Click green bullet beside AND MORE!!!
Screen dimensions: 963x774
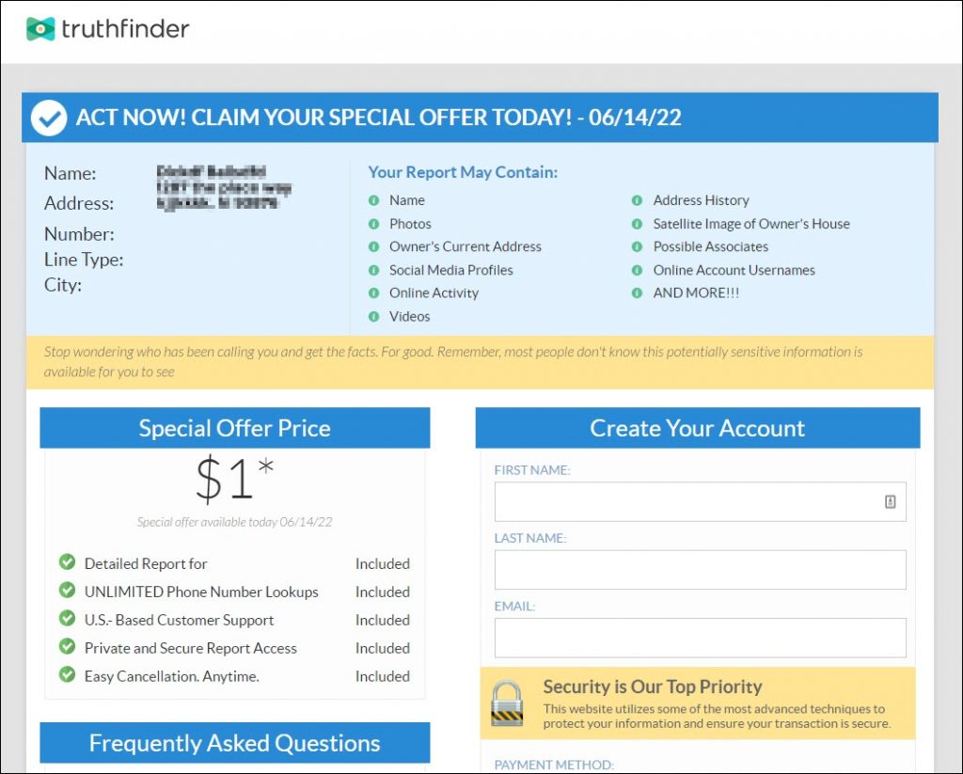click(x=637, y=293)
